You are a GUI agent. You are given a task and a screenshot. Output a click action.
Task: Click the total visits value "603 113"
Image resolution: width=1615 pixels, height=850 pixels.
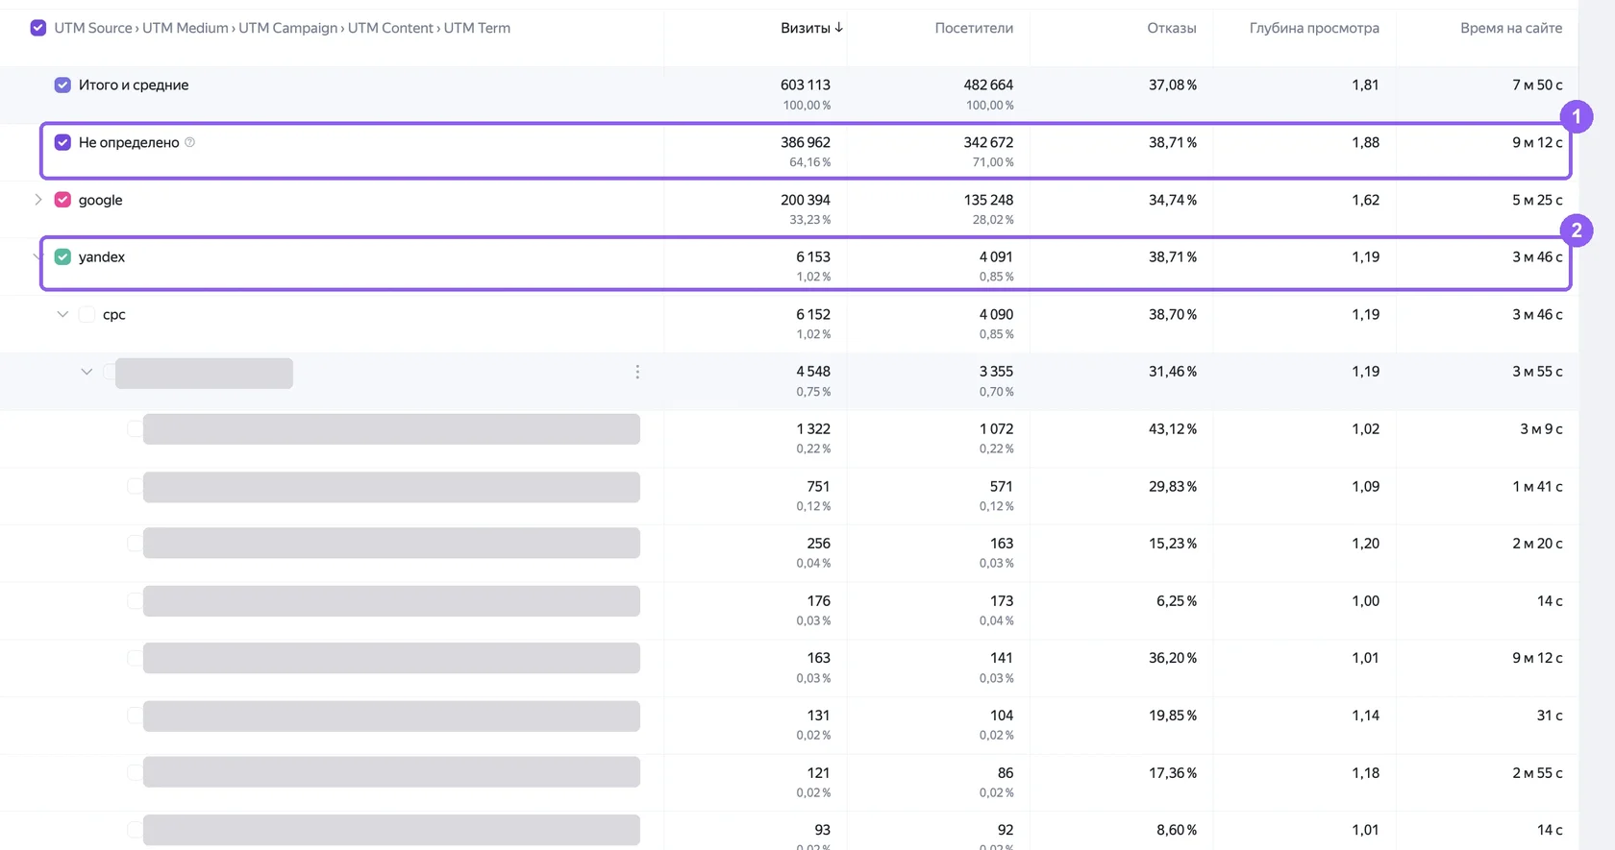tap(806, 85)
